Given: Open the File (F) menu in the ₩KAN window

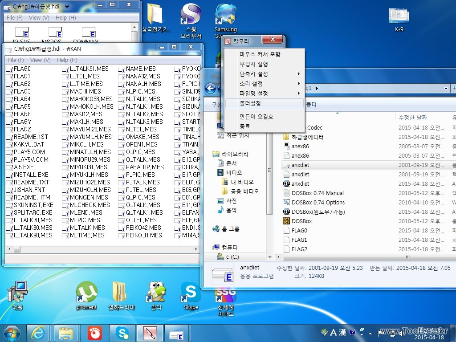Looking at the screenshot, I should 16,60.
